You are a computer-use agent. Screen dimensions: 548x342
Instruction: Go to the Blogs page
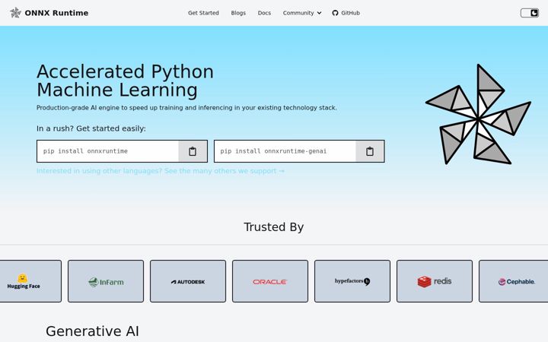[238, 13]
